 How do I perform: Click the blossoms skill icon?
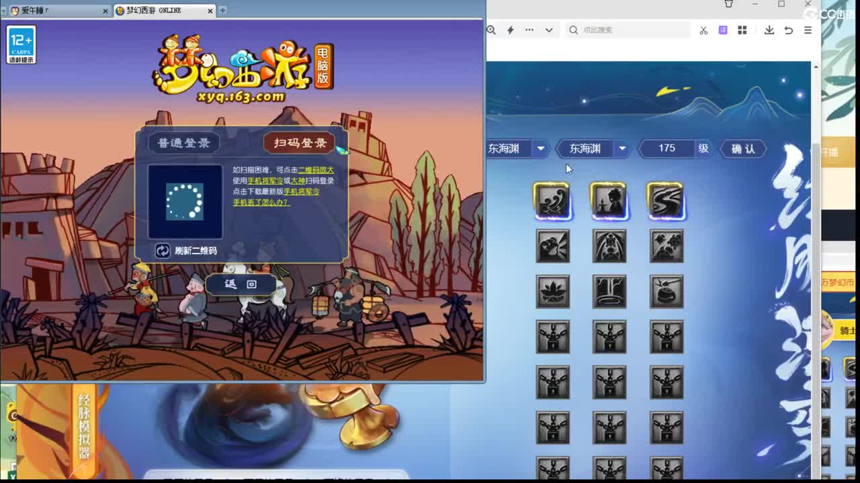666,246
